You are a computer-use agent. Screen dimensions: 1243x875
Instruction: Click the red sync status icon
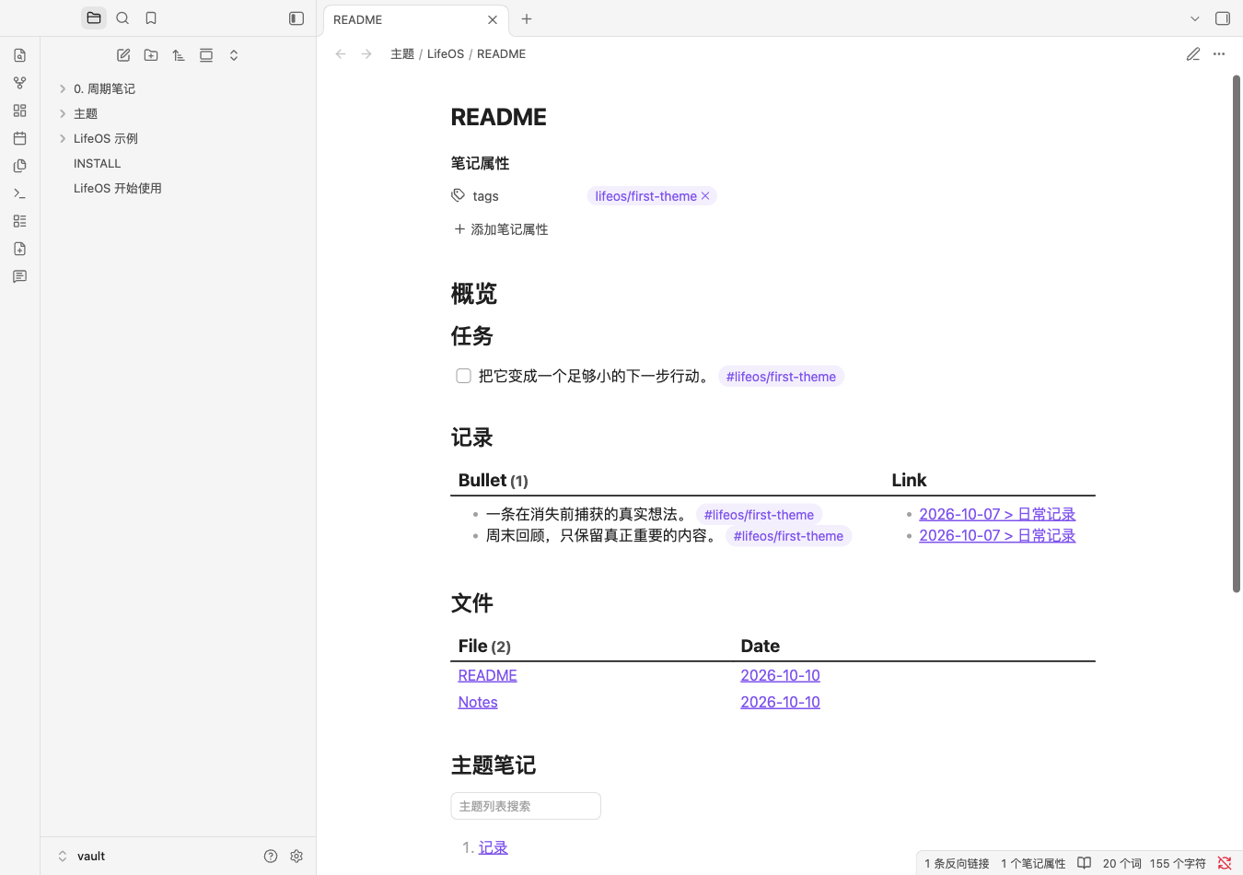1225,863
